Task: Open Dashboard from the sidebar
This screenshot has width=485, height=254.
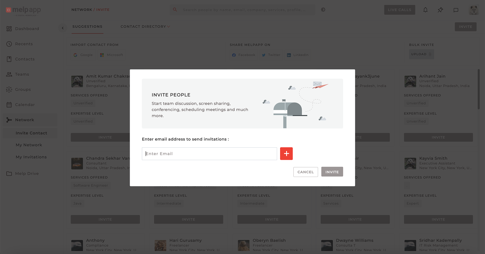Action: (x=27, y=29)
